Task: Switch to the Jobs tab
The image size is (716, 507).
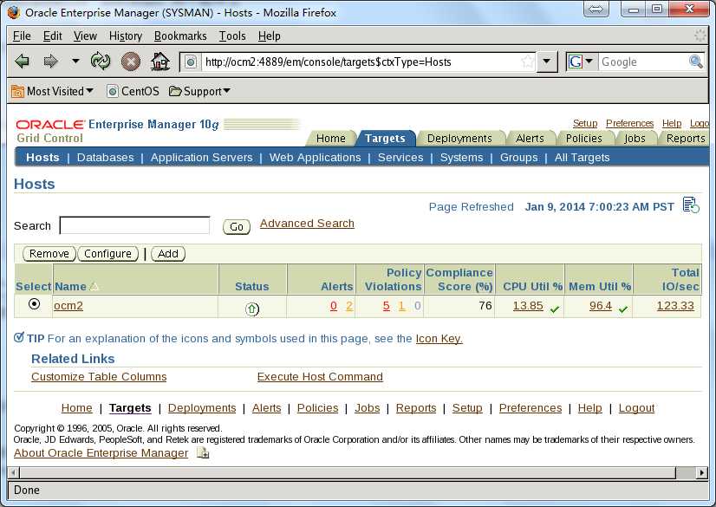Action: [x=635, y=139]
